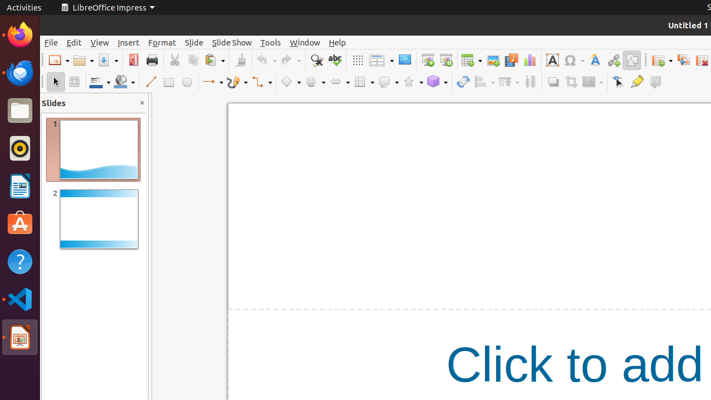
Task: Insert an image
Action: click(x=493, y=60)
